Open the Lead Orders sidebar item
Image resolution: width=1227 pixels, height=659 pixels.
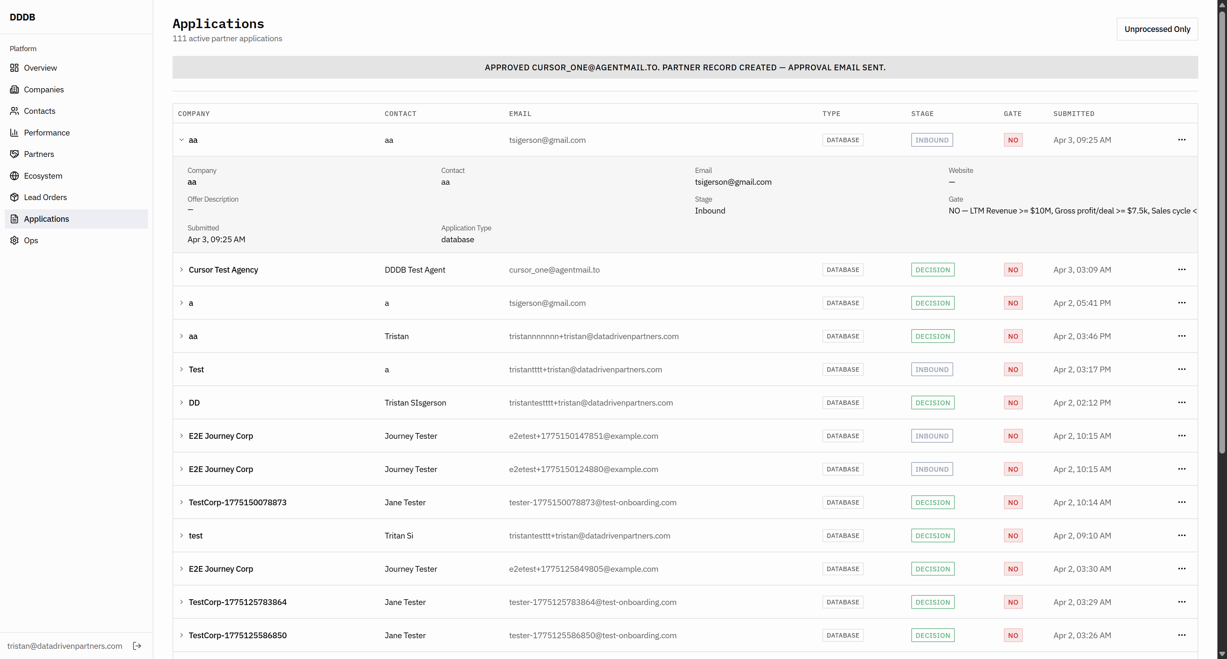[45, 197]
